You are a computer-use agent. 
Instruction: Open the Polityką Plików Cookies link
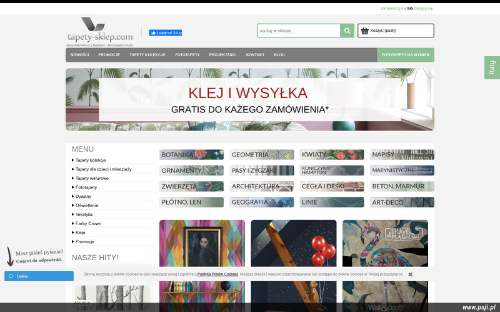217,274
